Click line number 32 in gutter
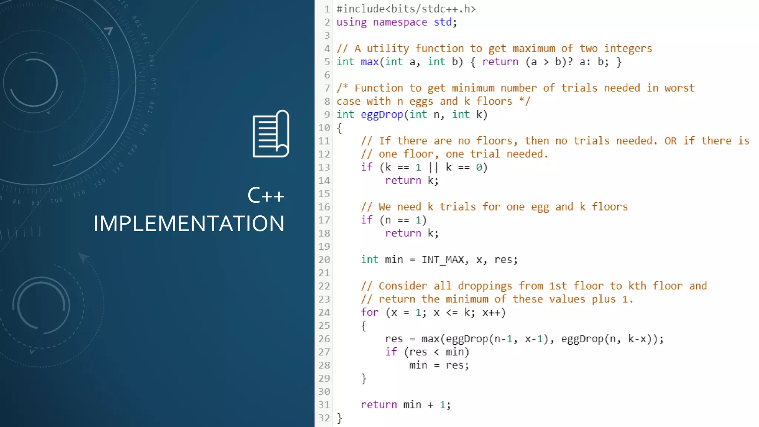The image size is (759, 427). pyautogui.click(x=324, y=418)
